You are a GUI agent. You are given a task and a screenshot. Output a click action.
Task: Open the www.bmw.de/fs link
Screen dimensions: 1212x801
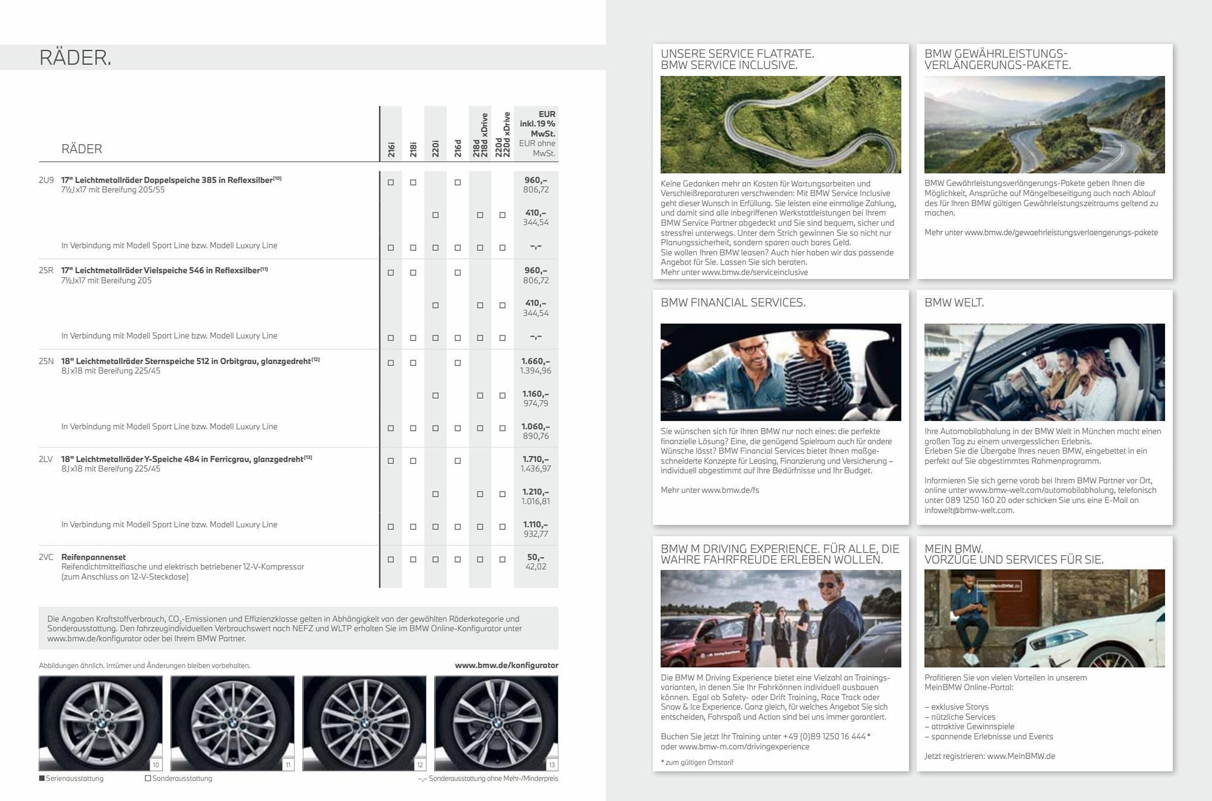730,490
